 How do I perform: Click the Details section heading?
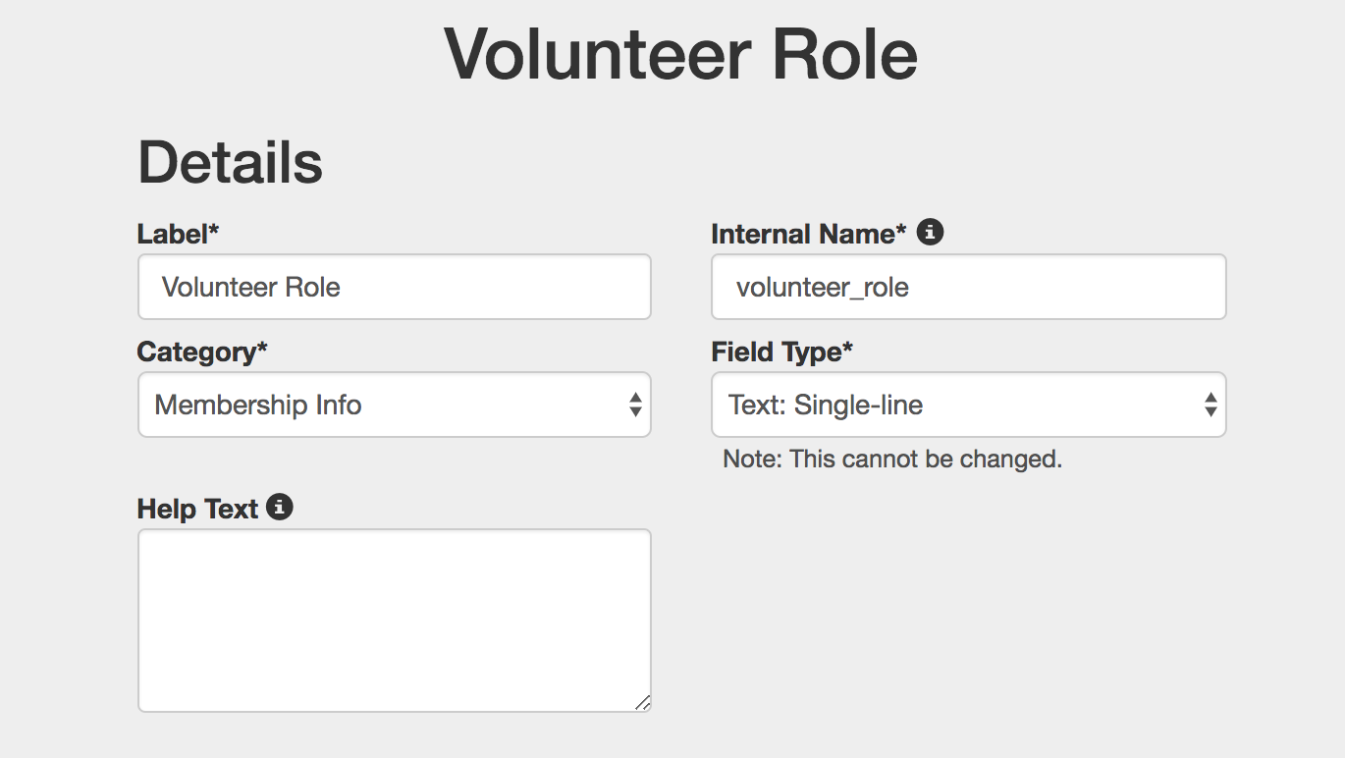pos(231,163)
